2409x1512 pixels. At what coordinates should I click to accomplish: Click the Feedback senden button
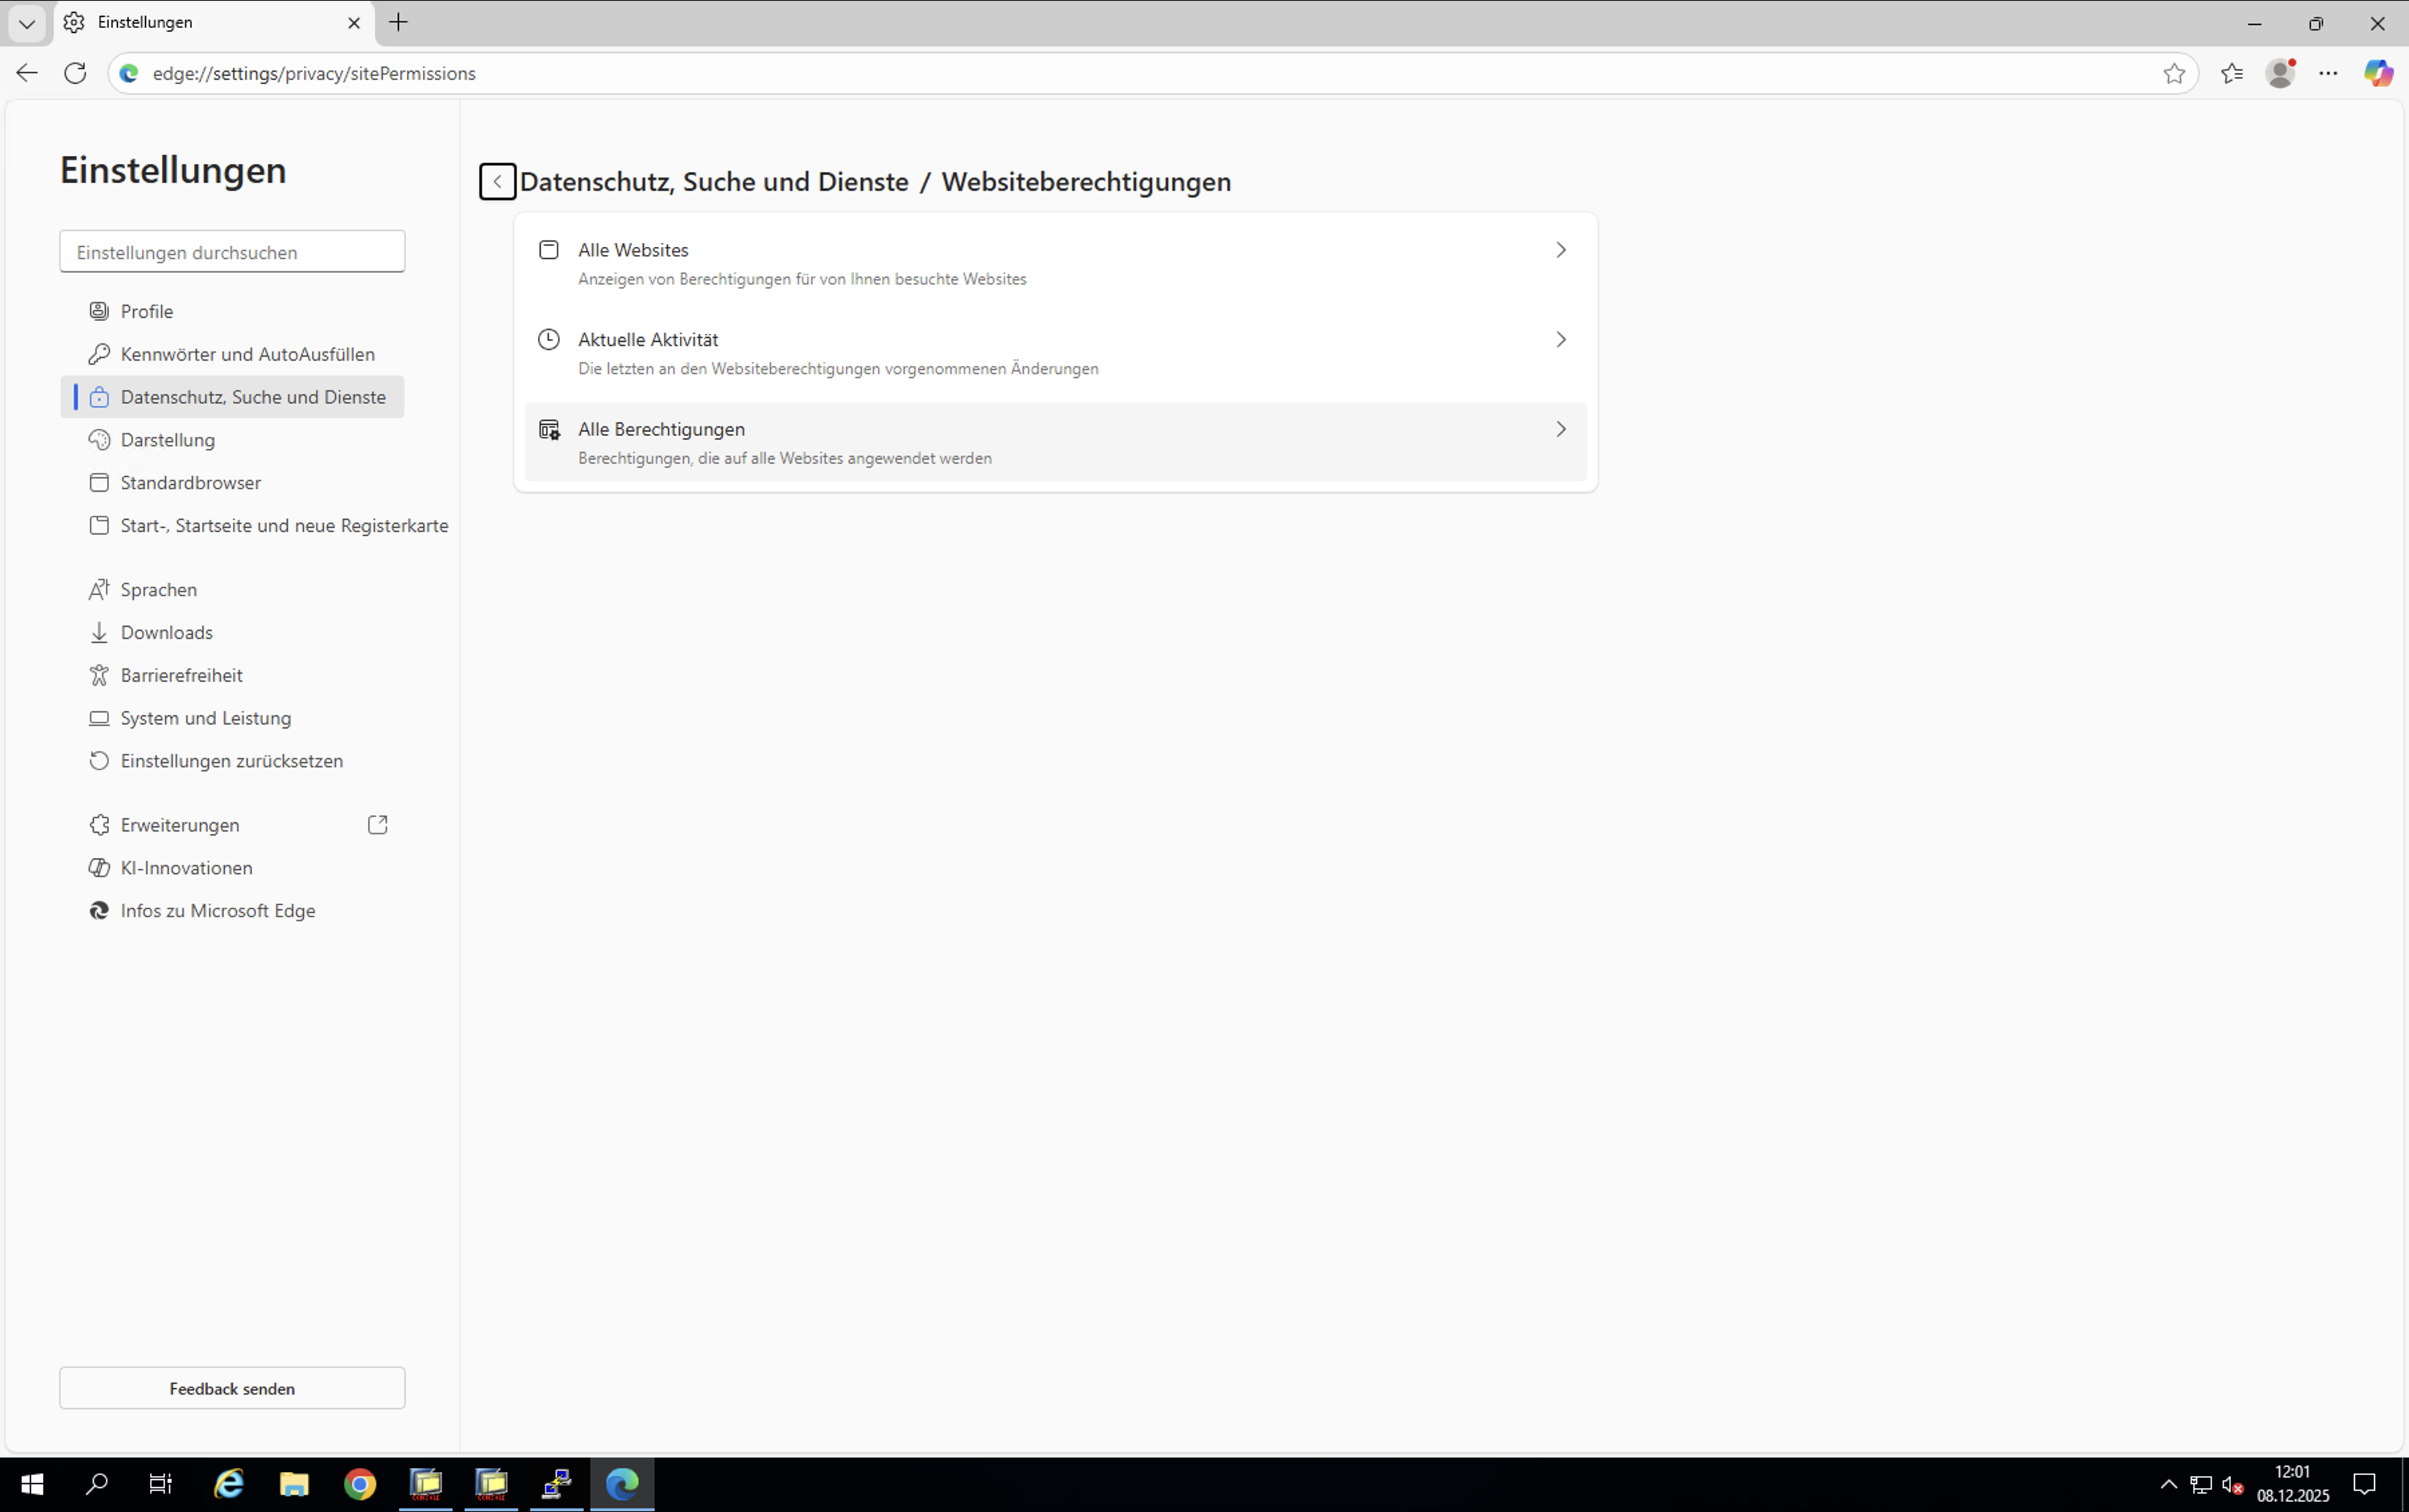click(x=232, y=1388)
